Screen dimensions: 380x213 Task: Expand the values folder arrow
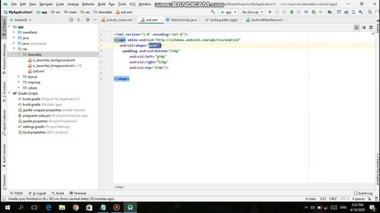coord(19,88)
